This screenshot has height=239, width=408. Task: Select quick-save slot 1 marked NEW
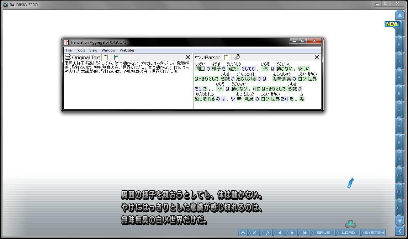[399, 29]
